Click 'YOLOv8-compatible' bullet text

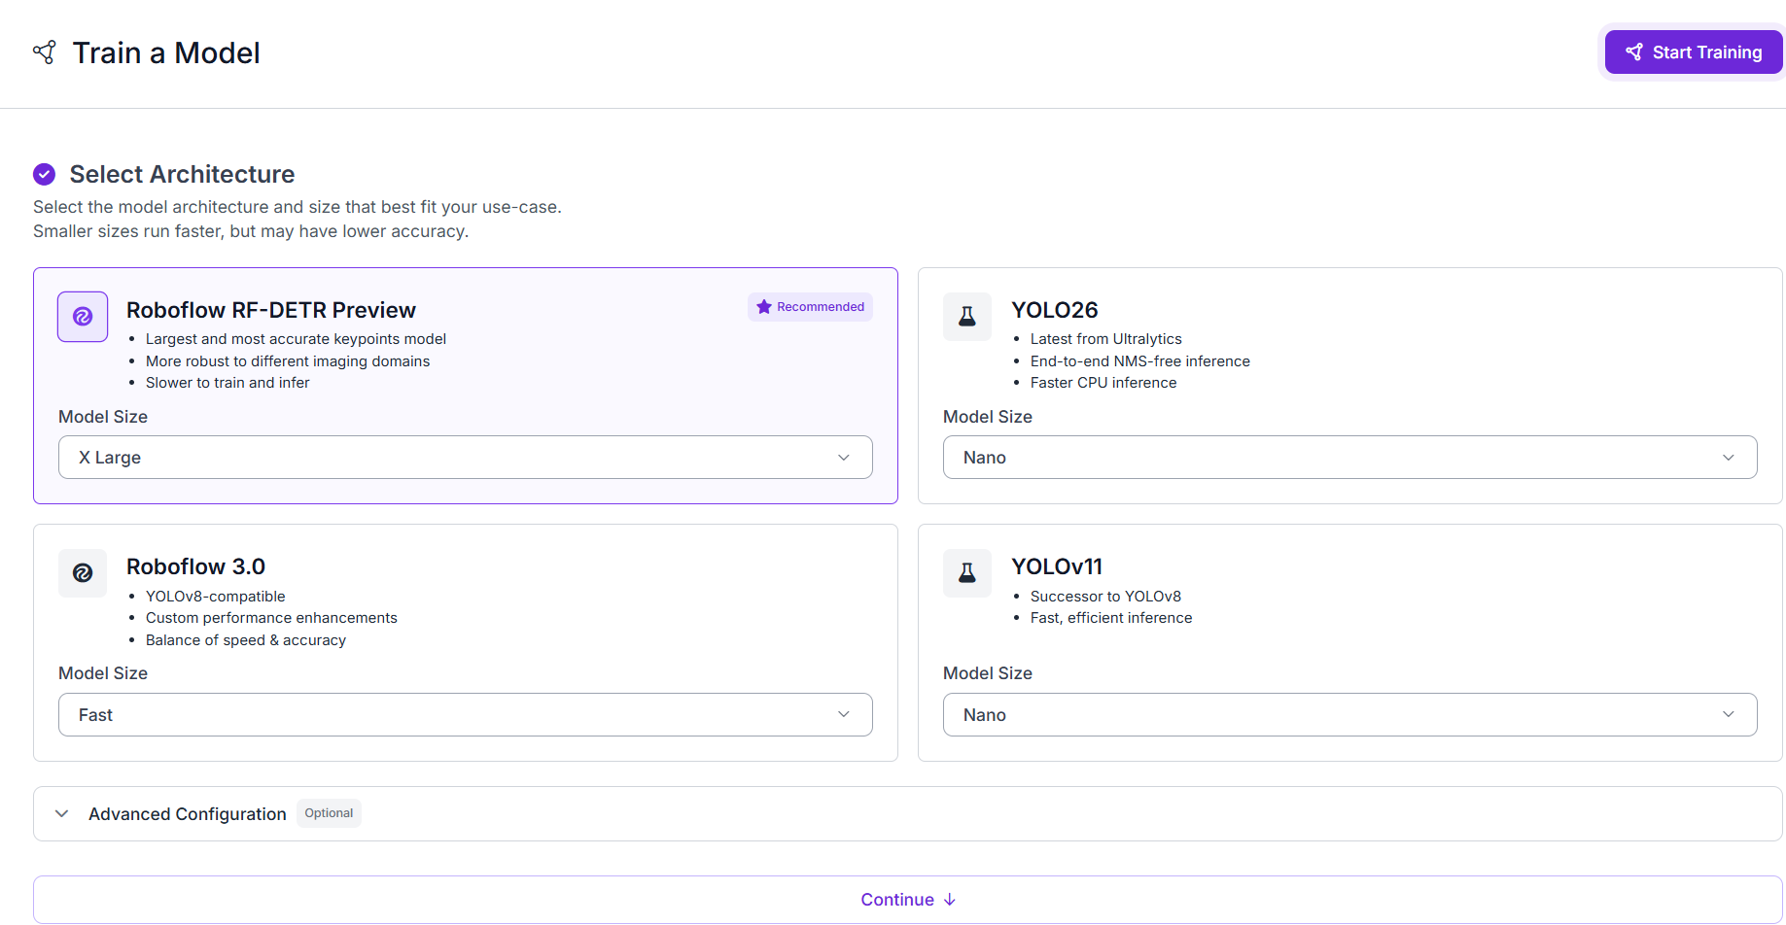point(216,597)
